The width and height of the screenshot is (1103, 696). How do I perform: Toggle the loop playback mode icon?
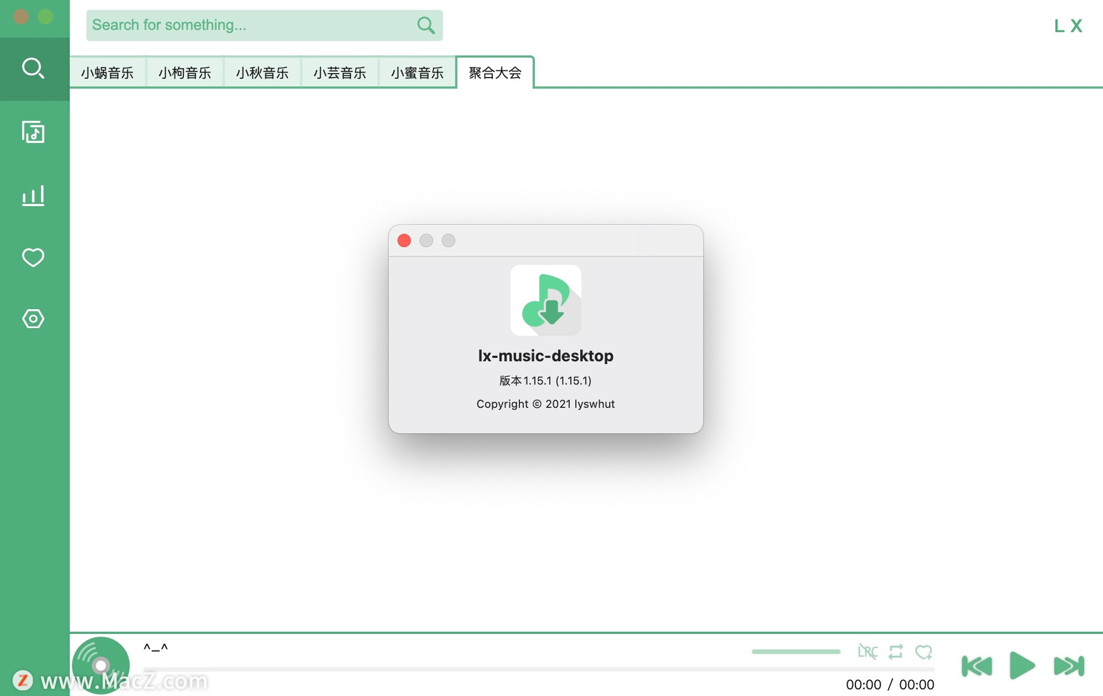(x=896, y=652)
